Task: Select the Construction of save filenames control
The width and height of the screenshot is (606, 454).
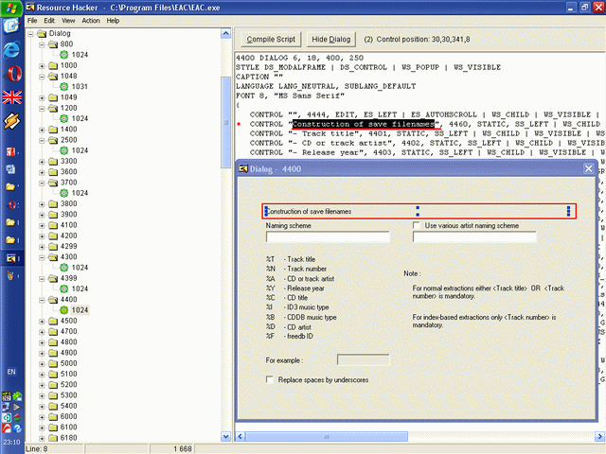Action: (x=419, y=211)
